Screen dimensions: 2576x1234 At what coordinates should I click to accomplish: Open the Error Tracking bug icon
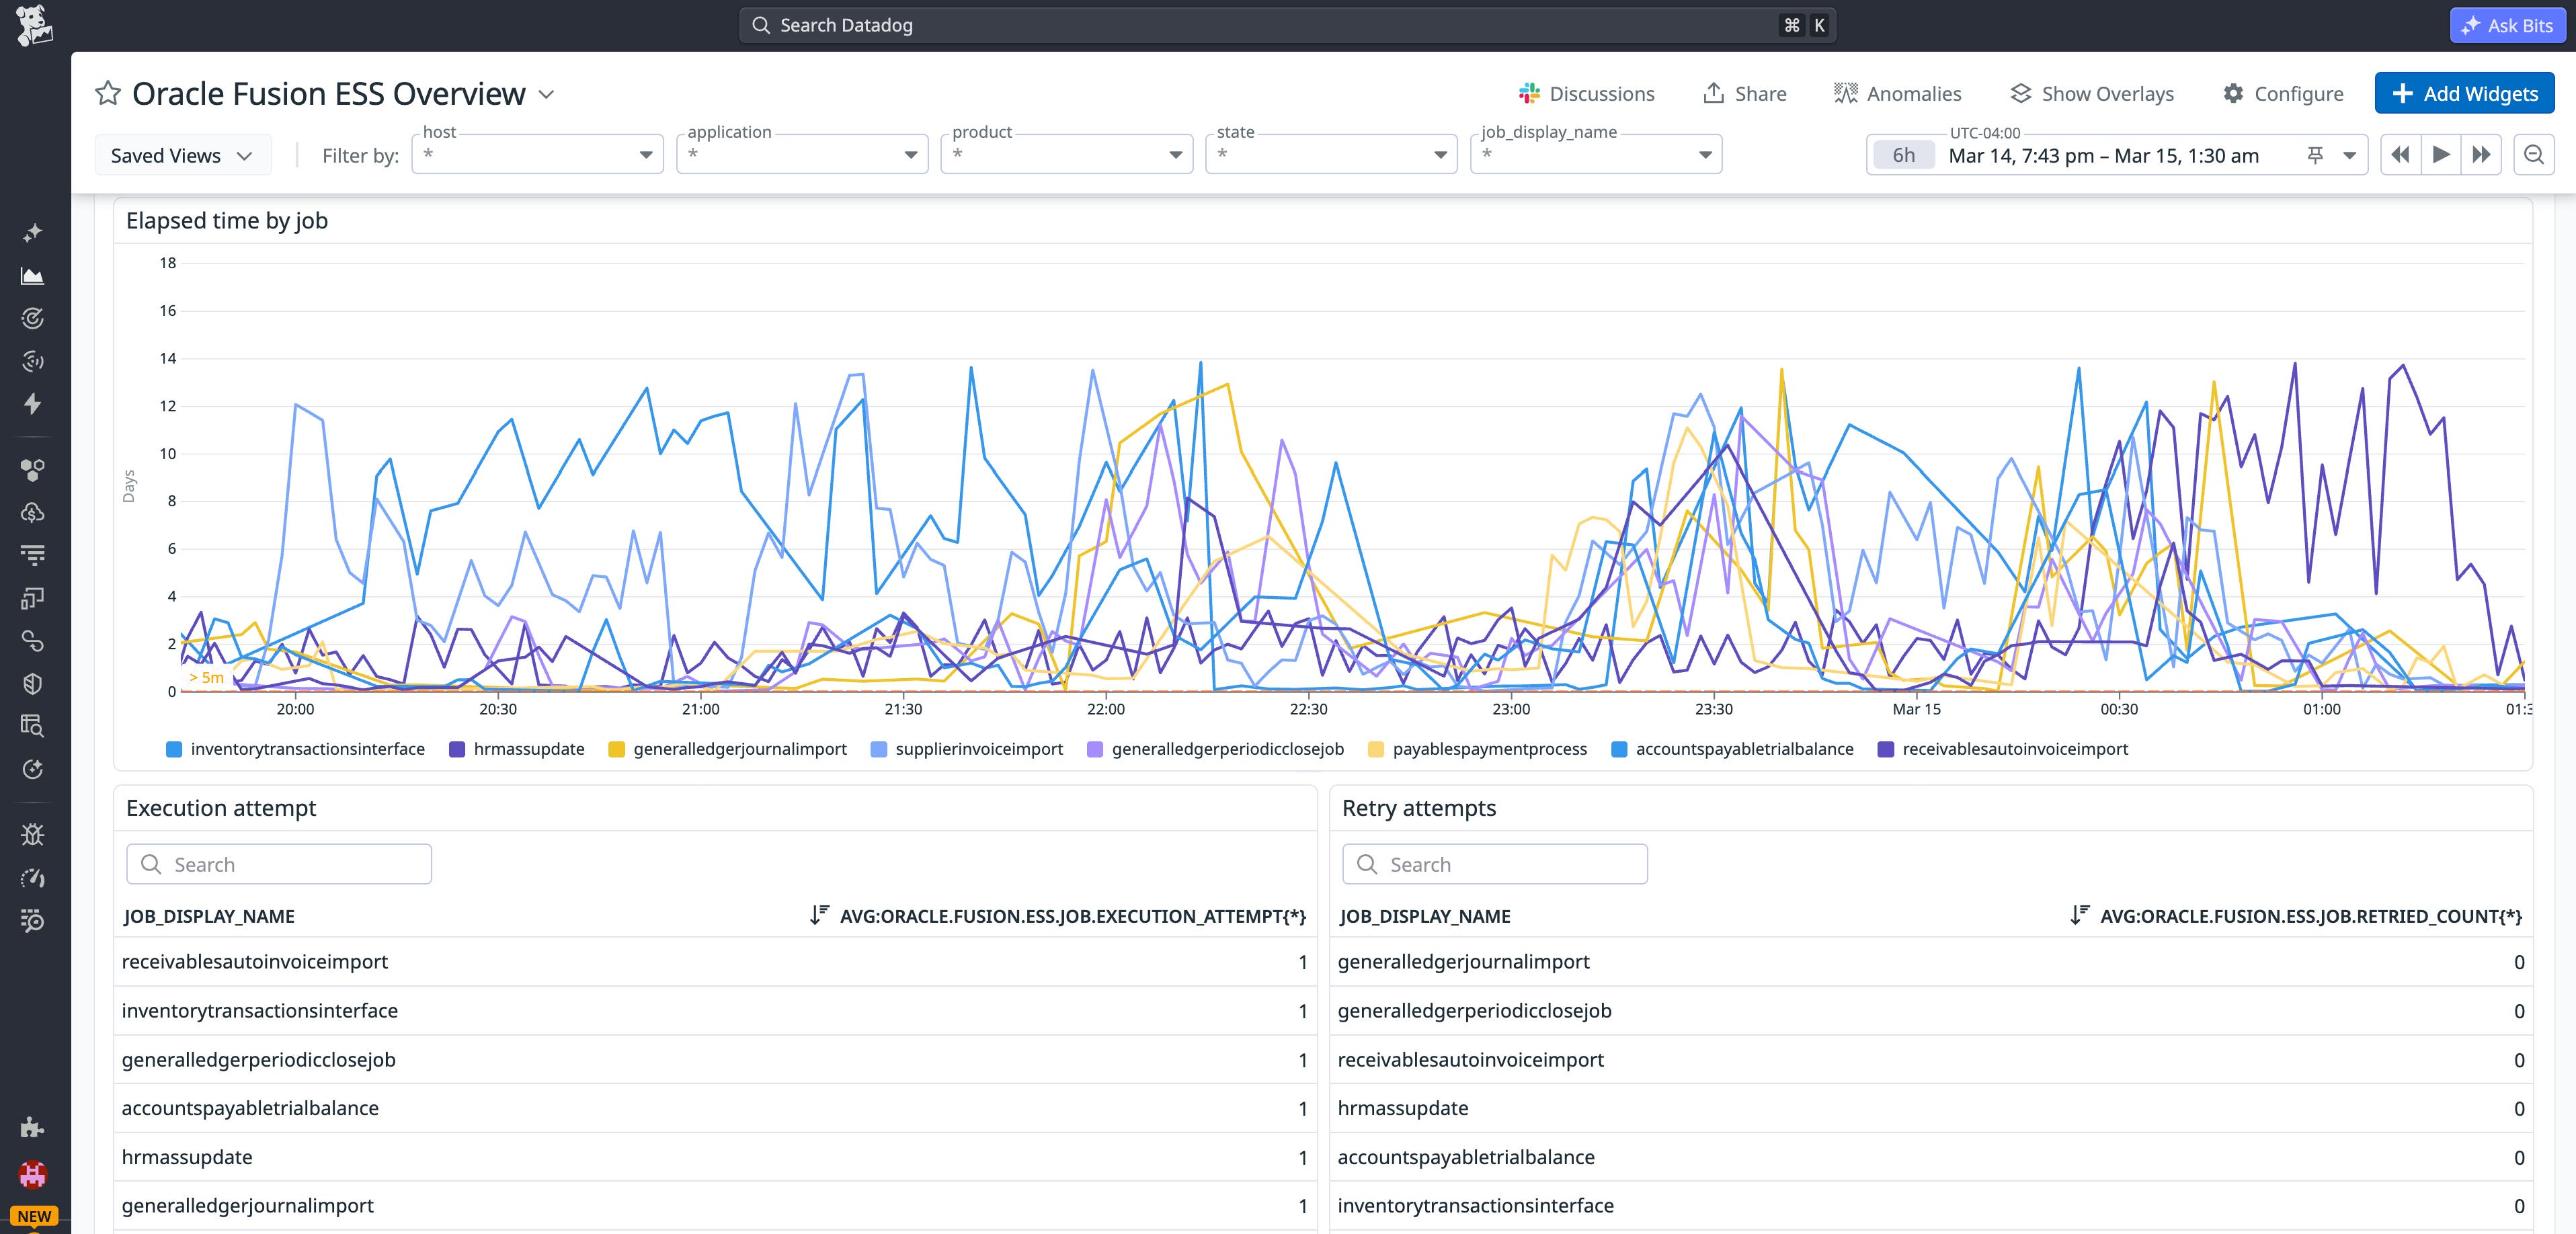pos(33,835)
